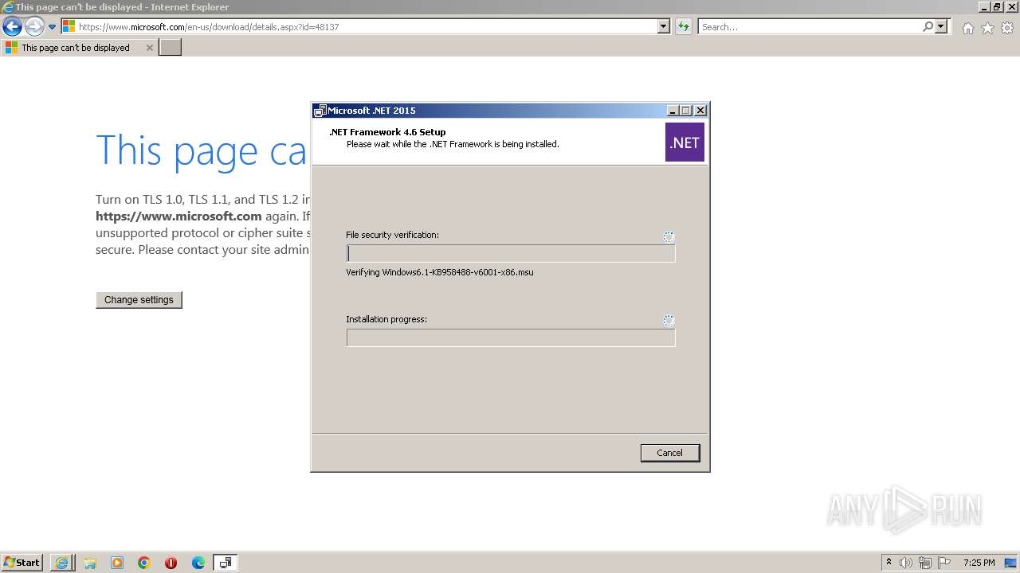Go back in Internet Explorer
The image size is (1020, 573).
12,26
